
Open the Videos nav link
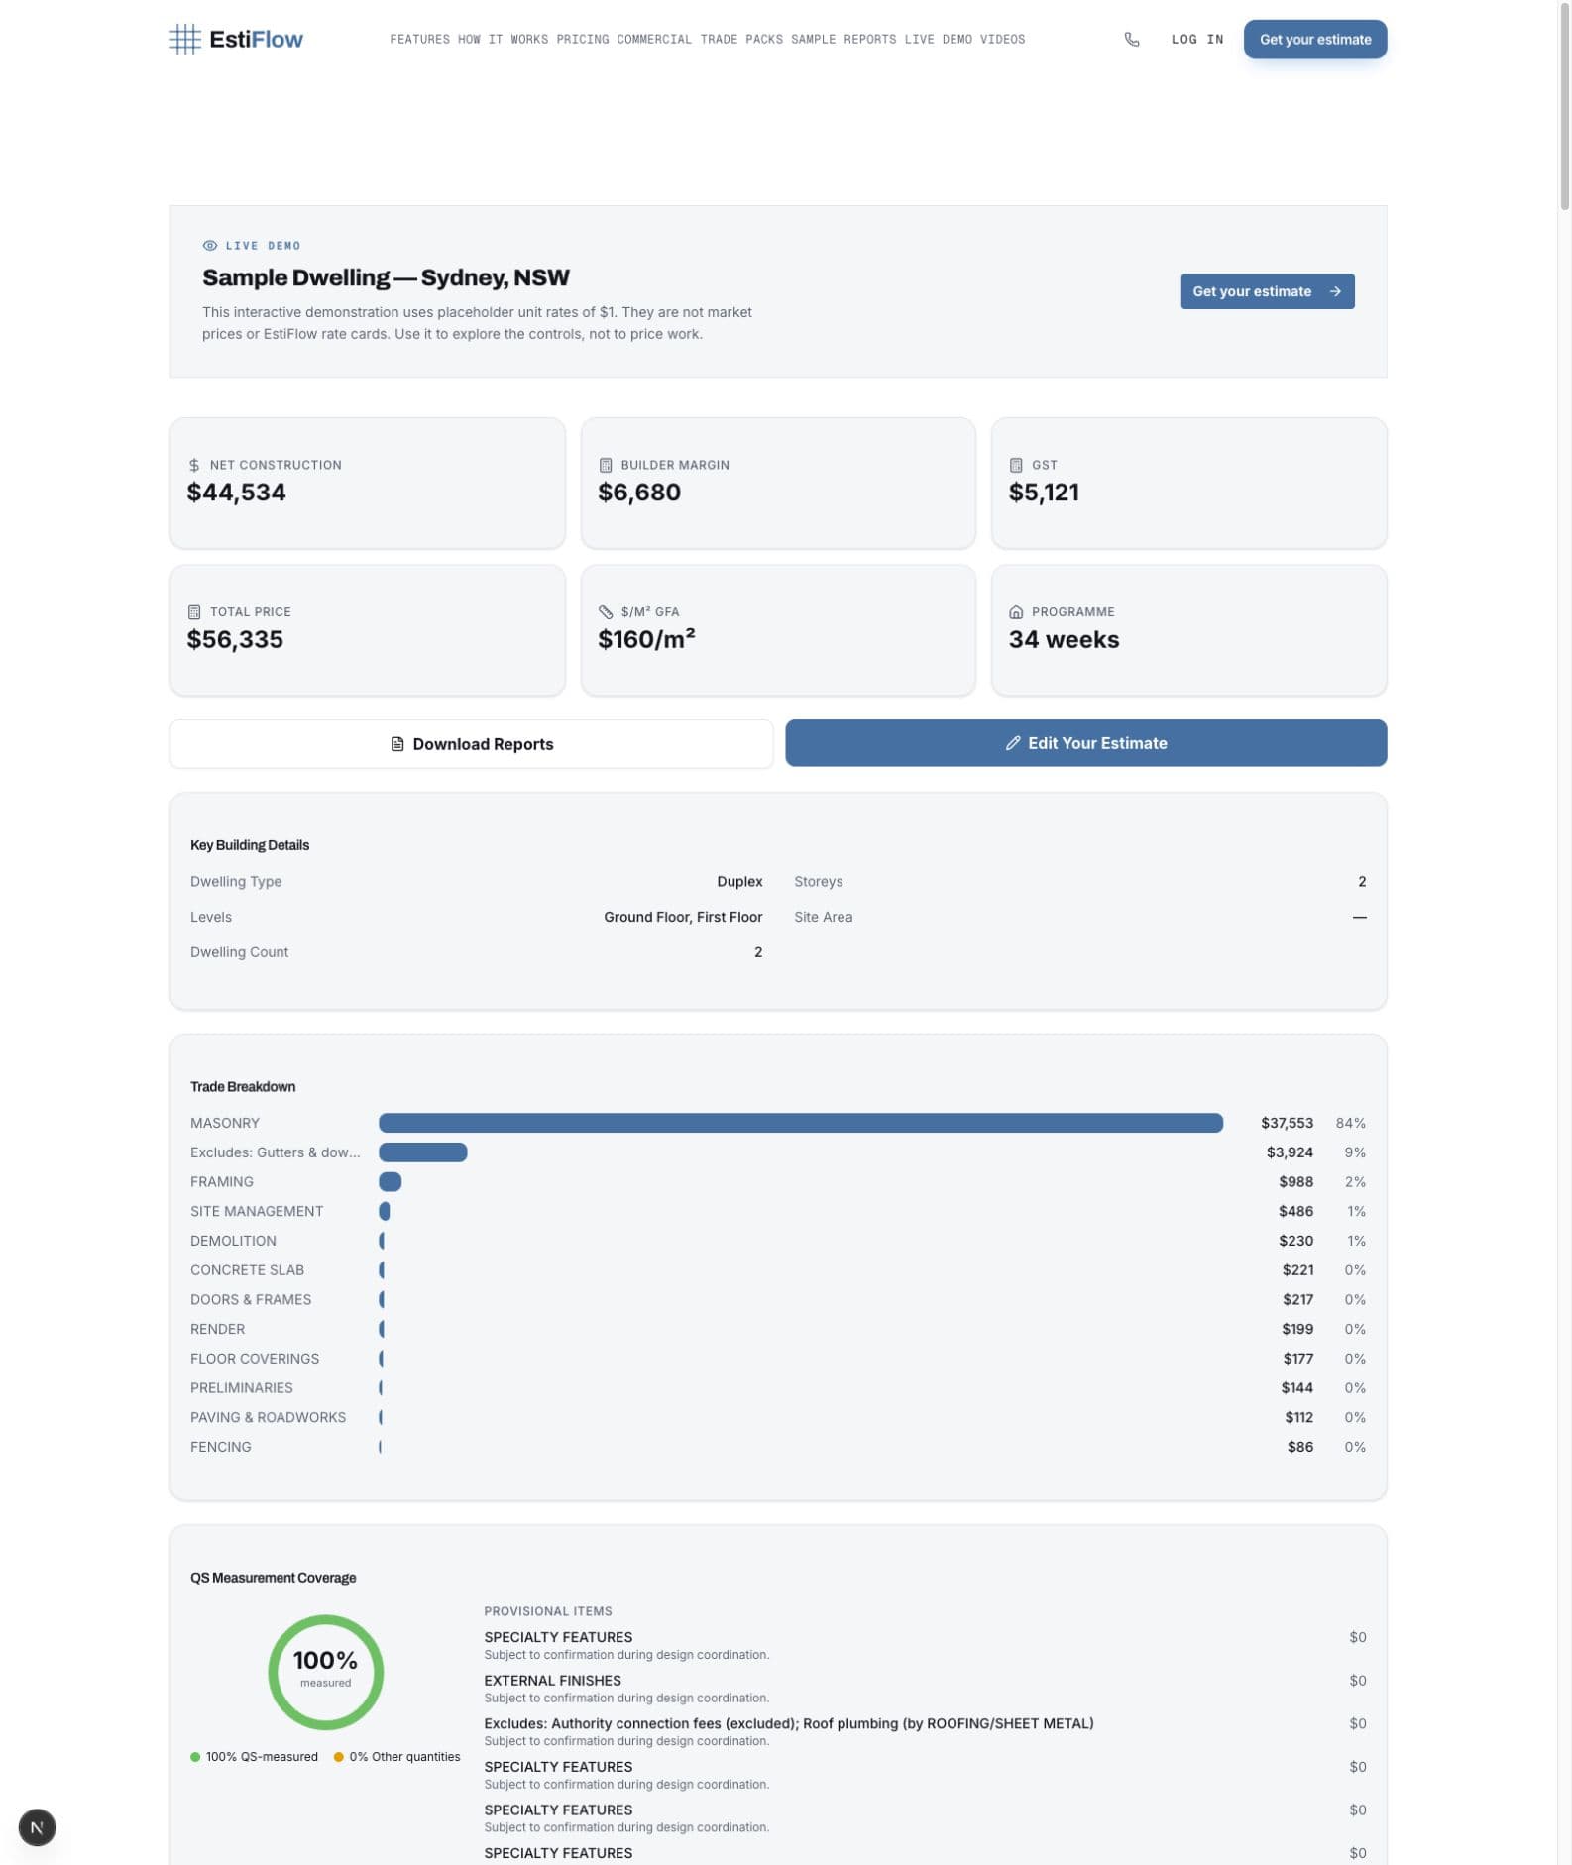pos(1002,40)
